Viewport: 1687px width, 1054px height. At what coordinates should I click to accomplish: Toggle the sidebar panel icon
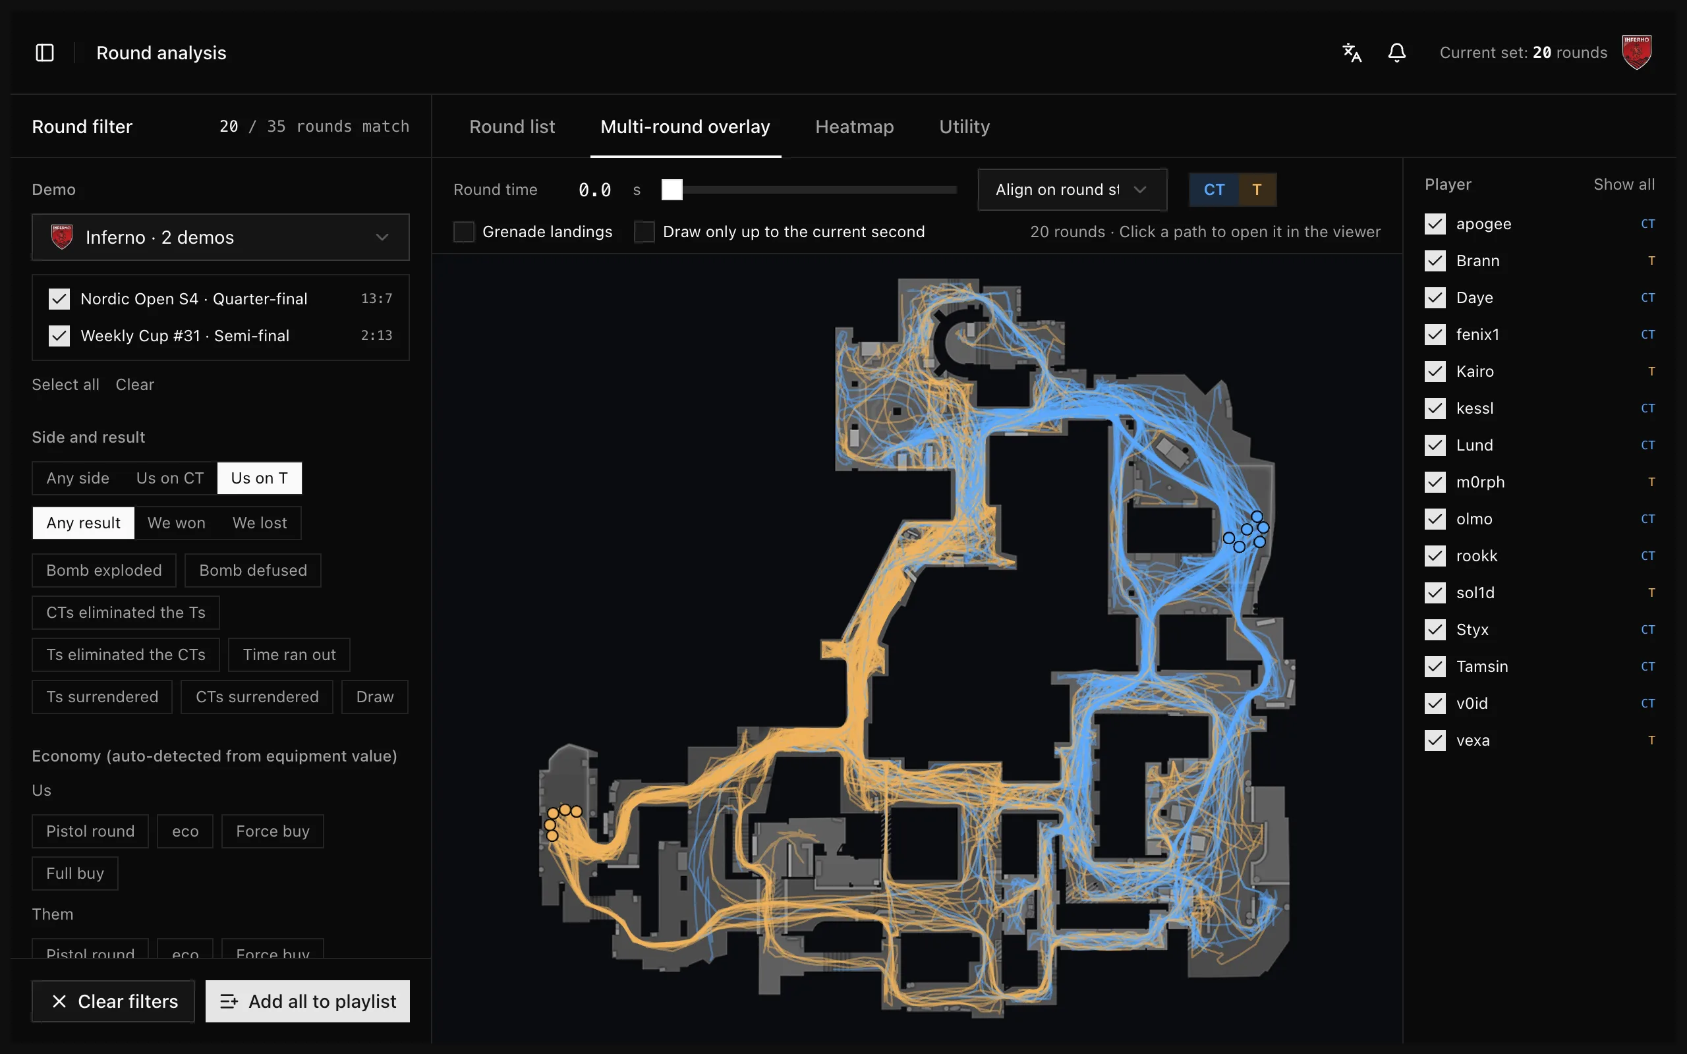pyautogui.click(x=45, y=53)
